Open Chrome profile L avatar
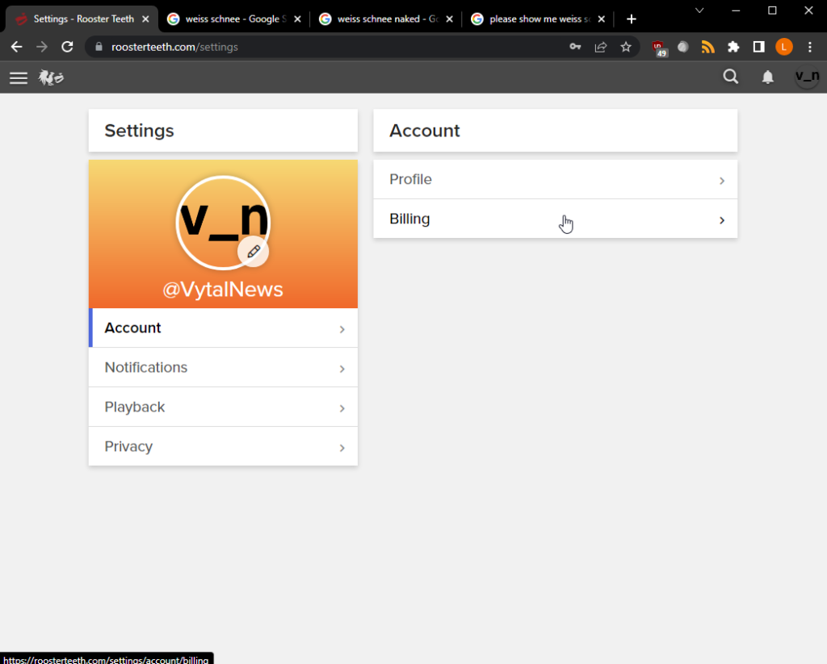Screen dimensions: 827x664 784,47
